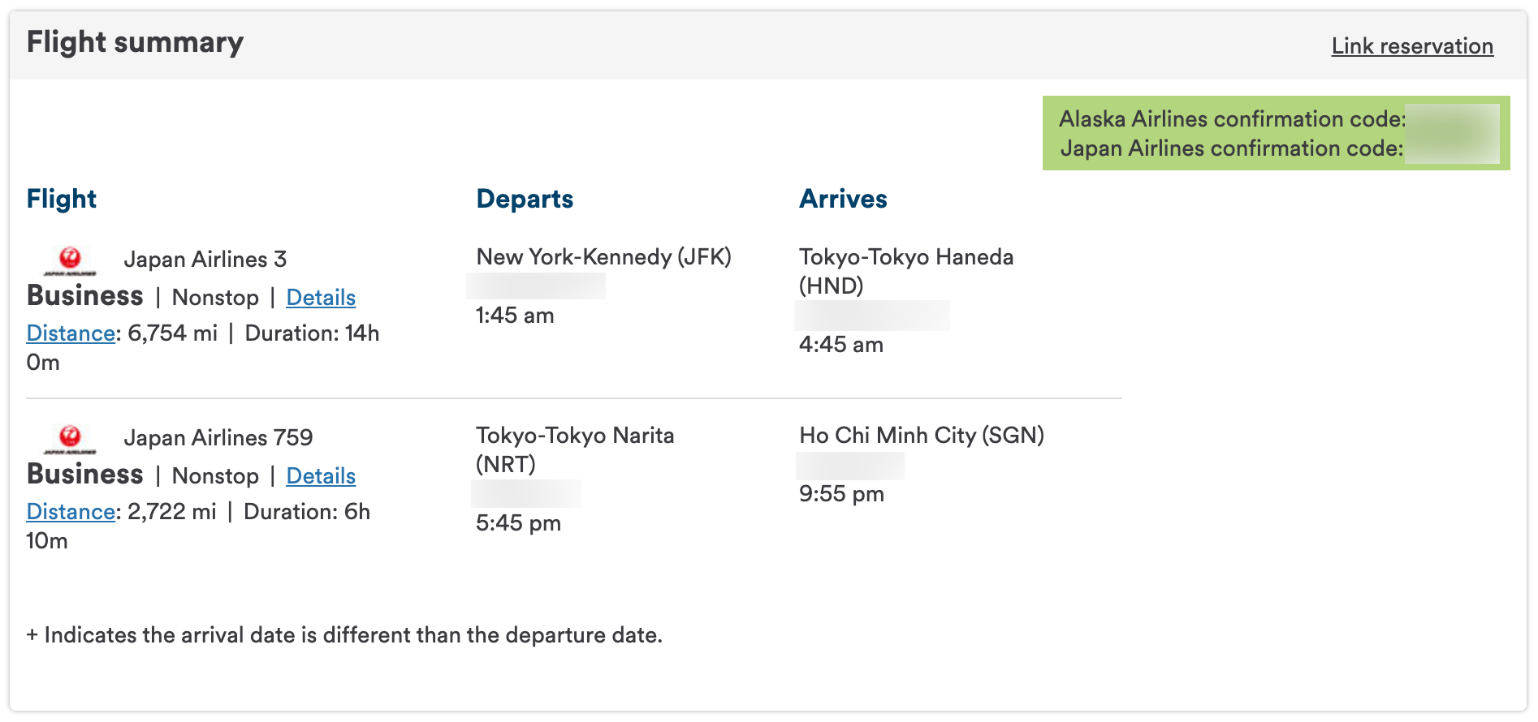
Task: Click the Distance link showing 6,754 mi
Action: [69, 333]
